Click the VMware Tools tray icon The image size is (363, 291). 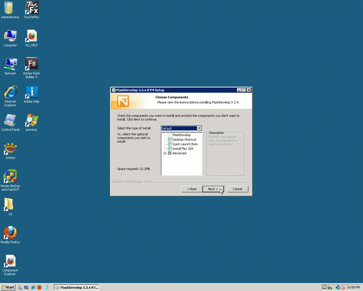324,287
